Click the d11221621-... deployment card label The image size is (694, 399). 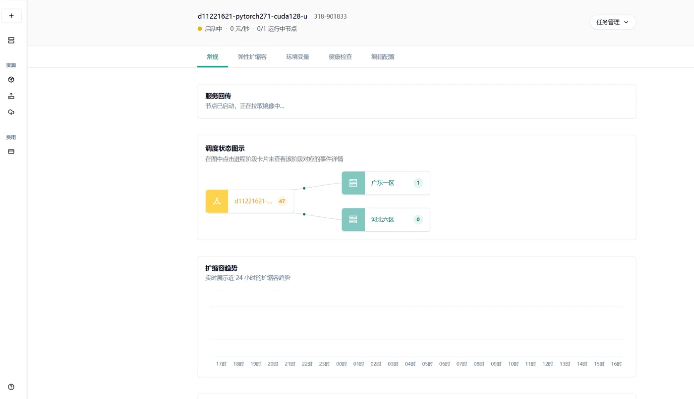tap(253, 201)
